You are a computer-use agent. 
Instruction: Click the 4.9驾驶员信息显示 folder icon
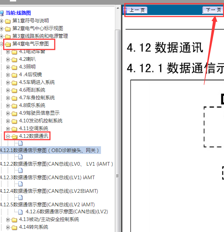[x=14, y=114]
